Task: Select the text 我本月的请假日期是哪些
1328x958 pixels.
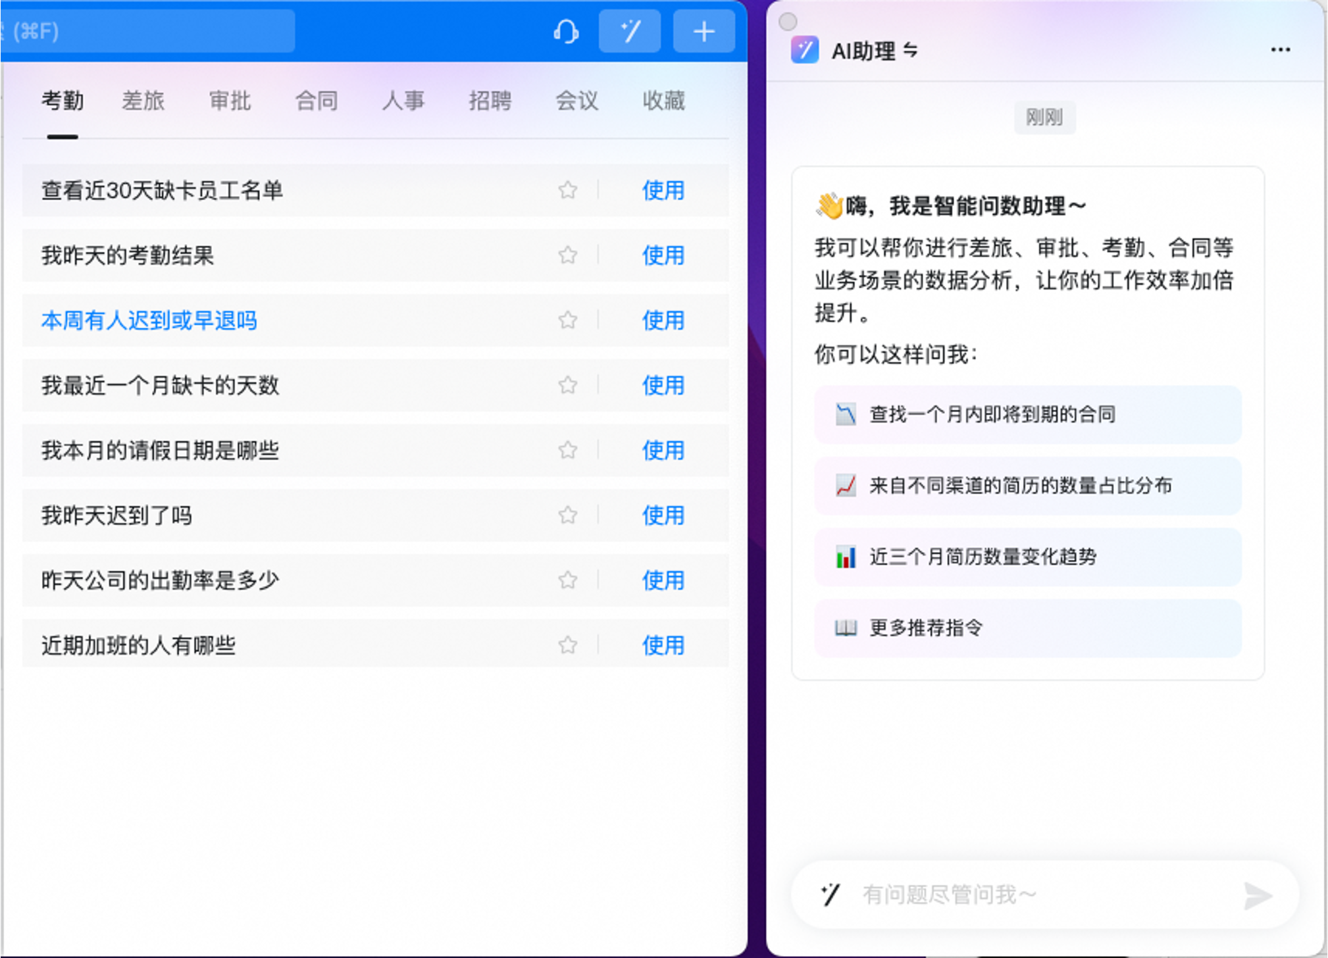Action: pyautogui.click(x=161, y=450)
